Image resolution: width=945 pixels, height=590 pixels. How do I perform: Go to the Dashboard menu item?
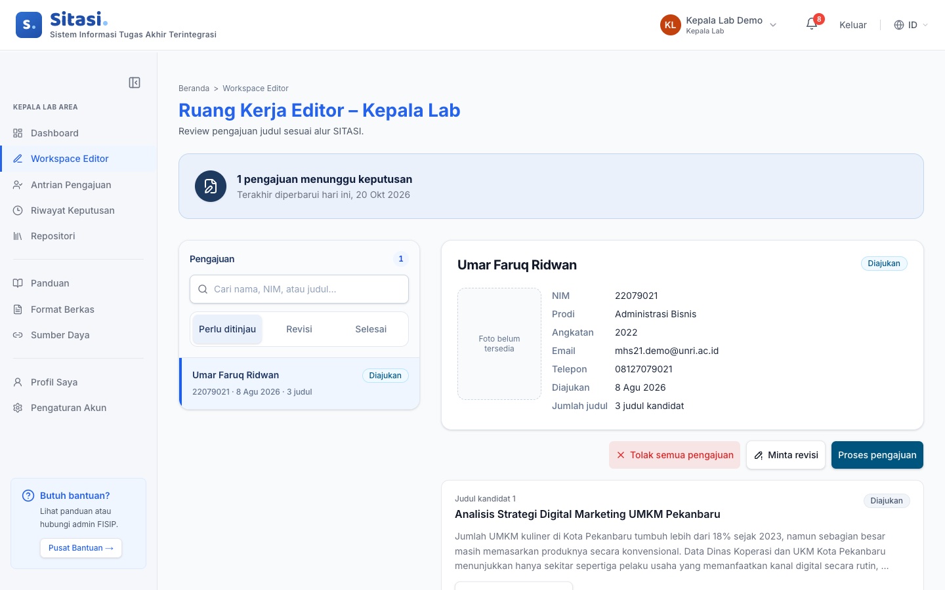point(79,133)
